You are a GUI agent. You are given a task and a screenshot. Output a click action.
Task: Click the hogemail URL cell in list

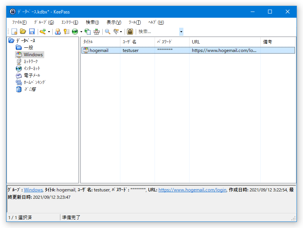tap(224, 50)
